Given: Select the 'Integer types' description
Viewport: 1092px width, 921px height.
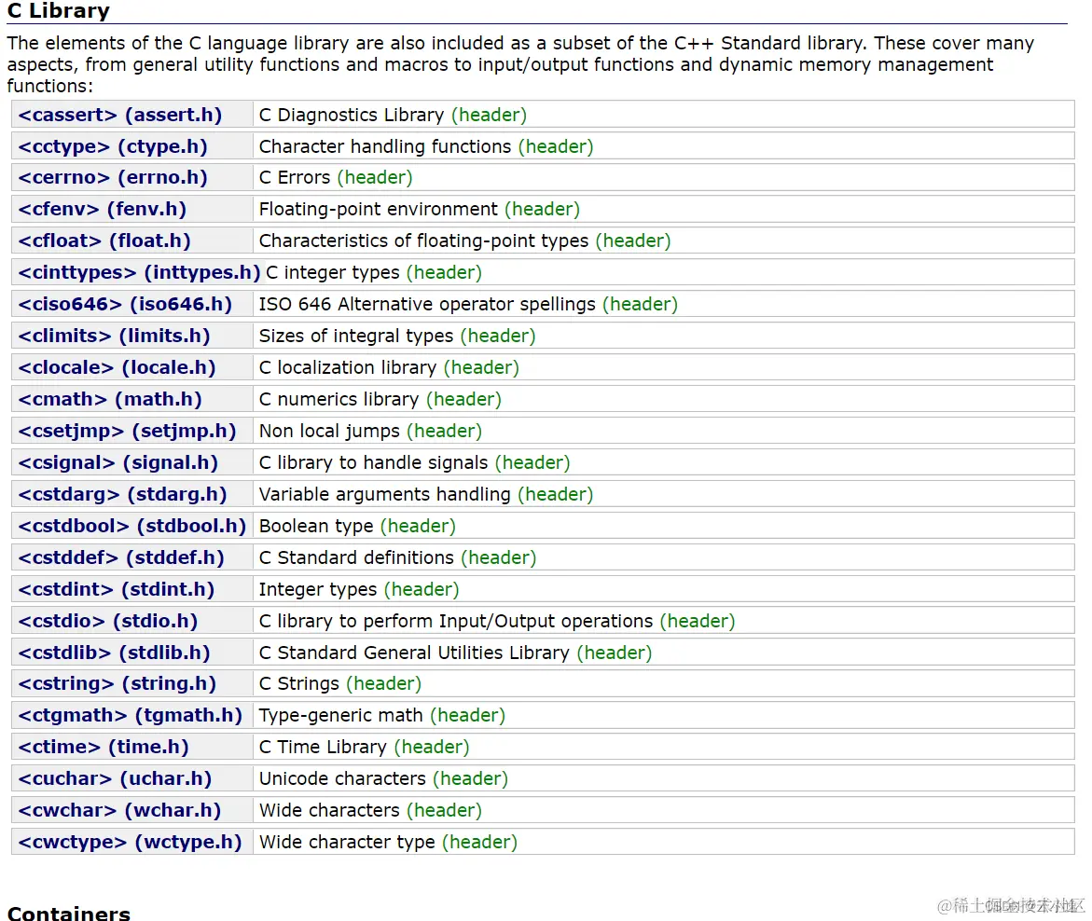Looking at the screenshot, I should pos(318,590).
